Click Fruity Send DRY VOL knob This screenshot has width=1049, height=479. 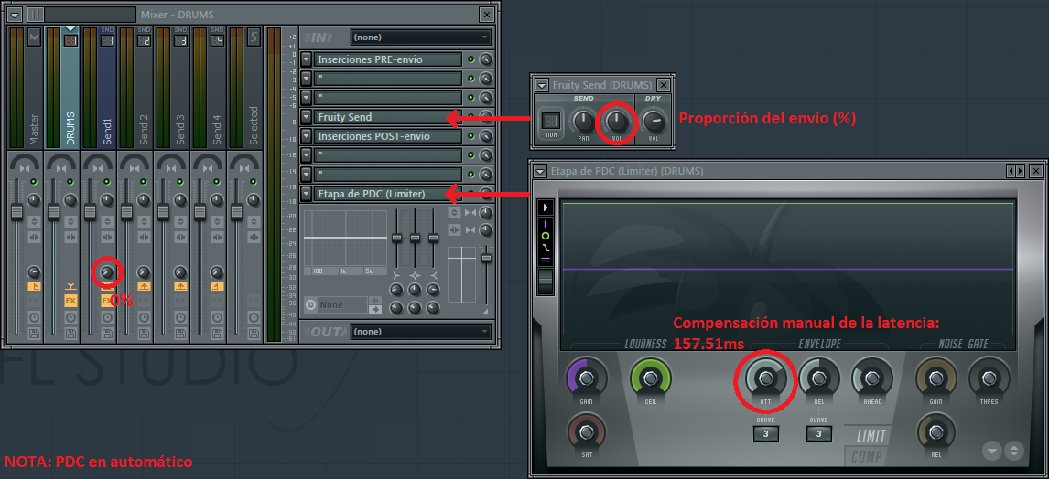[x=654, y=122]
